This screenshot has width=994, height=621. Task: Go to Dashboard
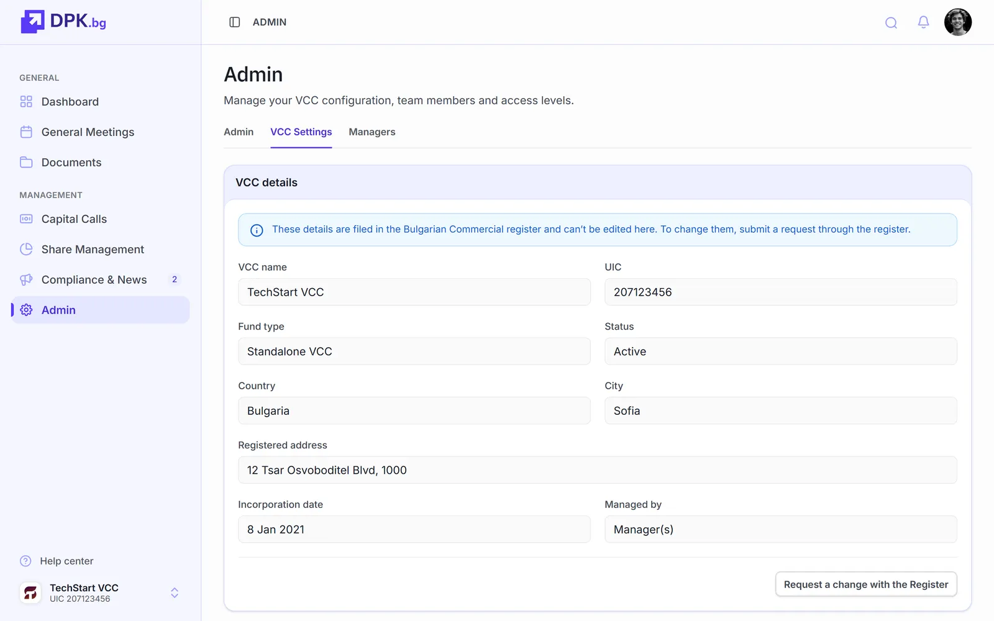(x=100, y=101)
